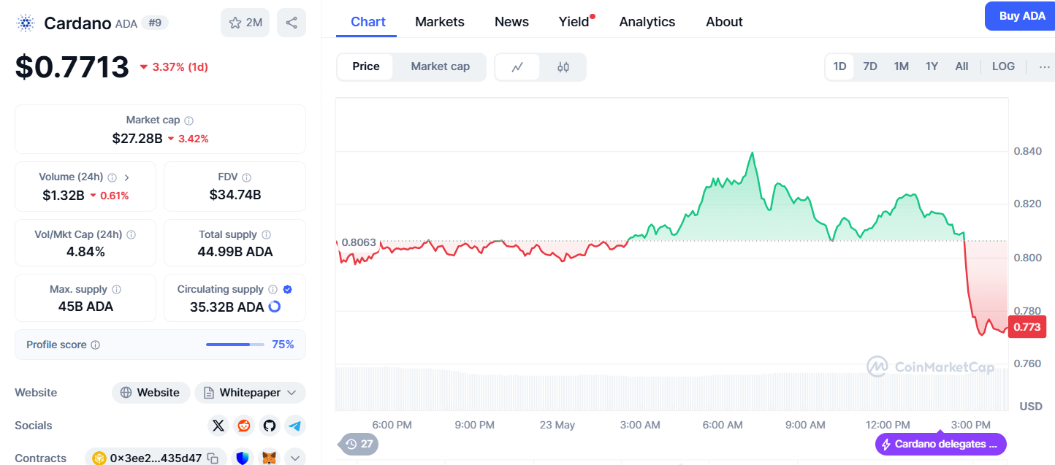Open Max. supply info tooltip

[x=116, y=290]
